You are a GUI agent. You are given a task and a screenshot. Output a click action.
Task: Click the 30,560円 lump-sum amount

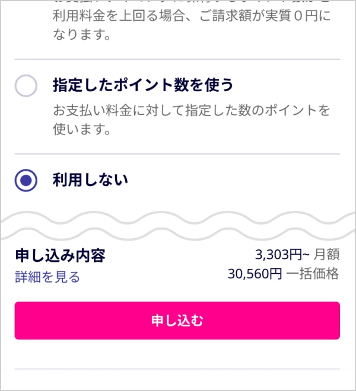tap(255, 275)
